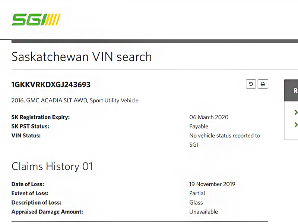Click the 'Extent of Loss:' label
Image resolution: width=298 pixels, height=224 pixels.
(30, 193)
